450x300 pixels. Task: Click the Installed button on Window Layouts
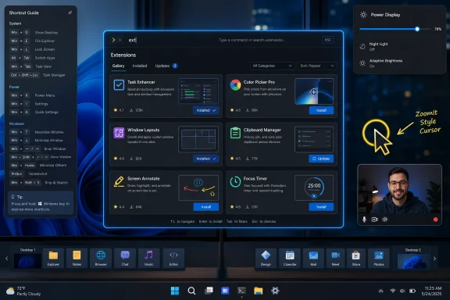205,159
